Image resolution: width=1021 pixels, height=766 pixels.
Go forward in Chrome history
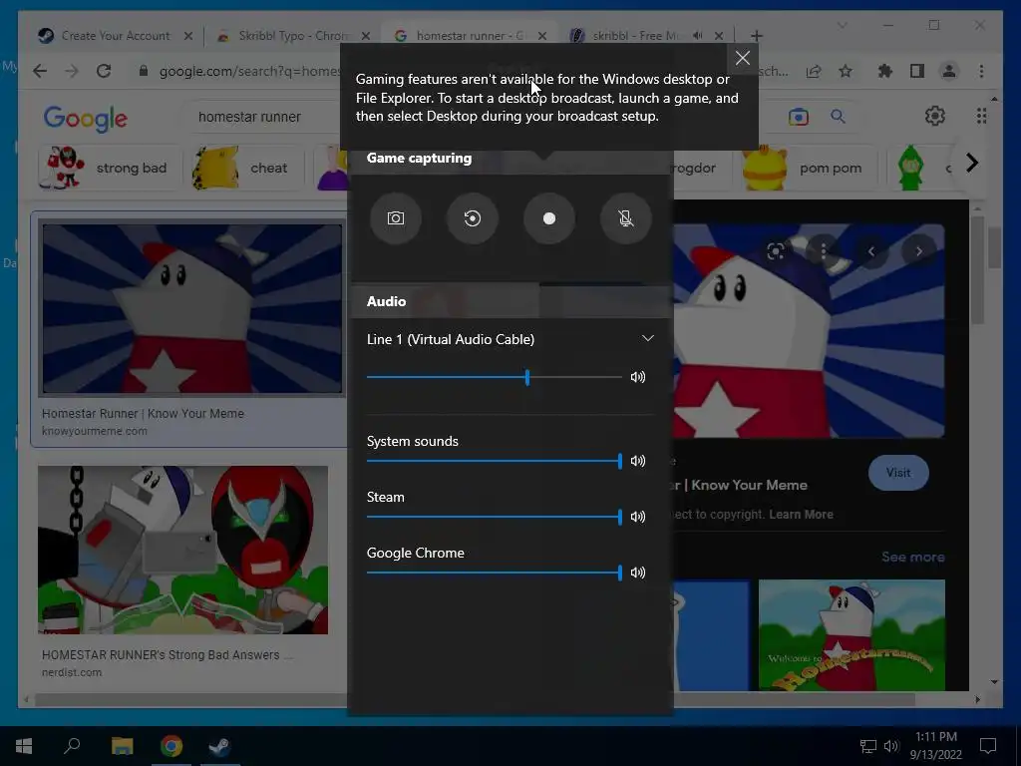72,71
